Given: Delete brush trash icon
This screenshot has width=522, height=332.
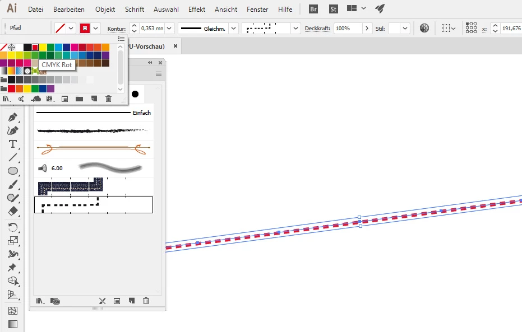Looking at the screenshot, I should click(x=146, y=301).
